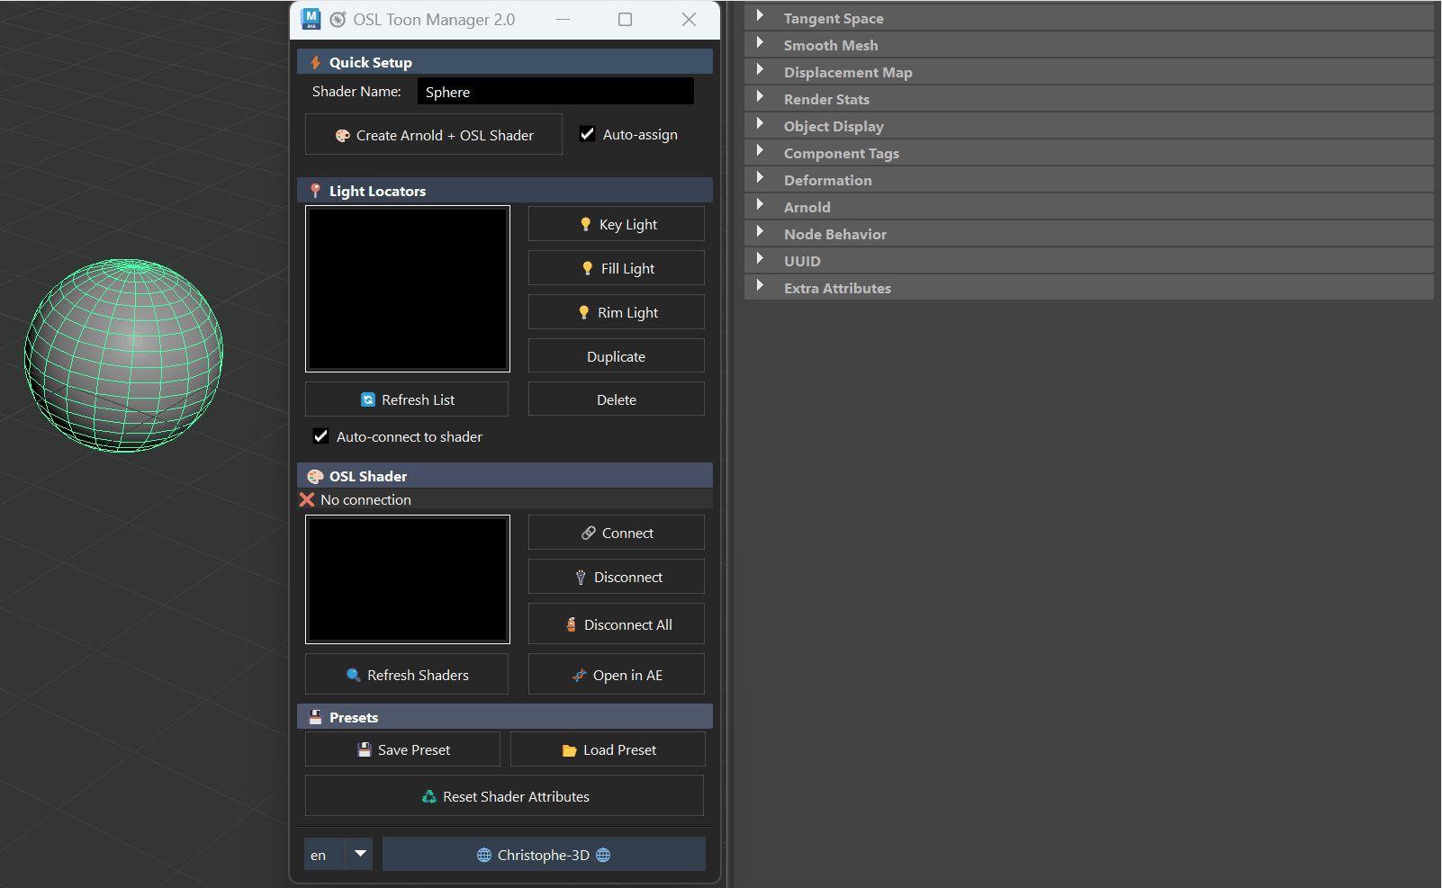Click inside the OSL Shader list box
The width and height of the screenshot is (1442, 888).
408,579
